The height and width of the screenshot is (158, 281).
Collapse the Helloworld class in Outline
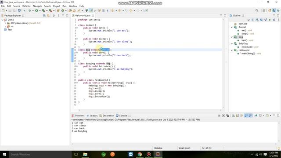(232, 50)
